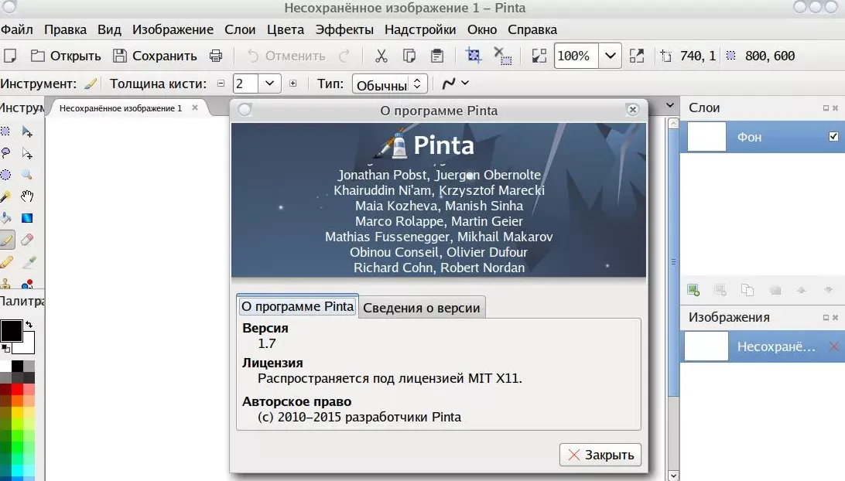Select the Ellipse Select tool
The image size is (845, 481).
click(x=5, y=175)
